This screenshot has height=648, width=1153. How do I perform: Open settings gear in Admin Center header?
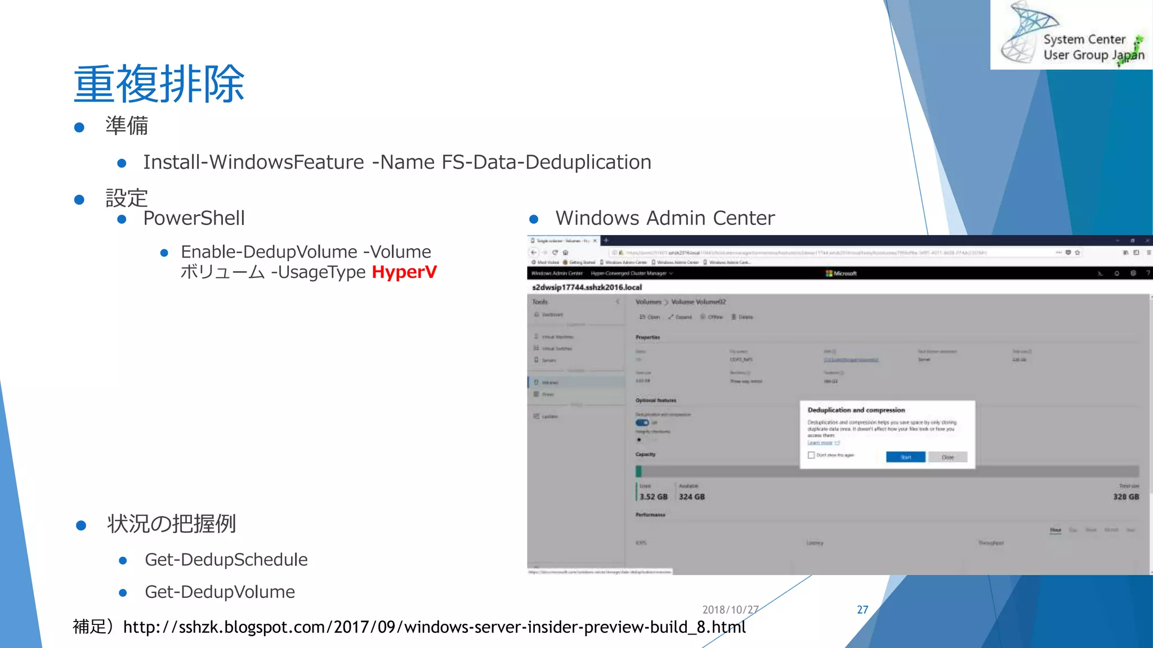pos(1133,273)
